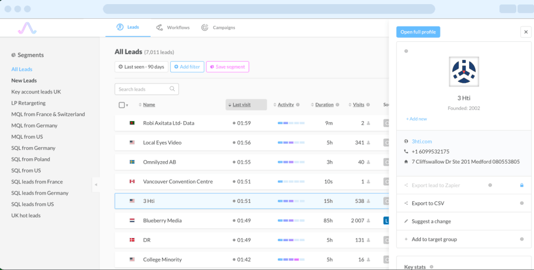Open MQL from Germany segment
The width and height of the screenshot is (534, 270).
click(34, 125)
